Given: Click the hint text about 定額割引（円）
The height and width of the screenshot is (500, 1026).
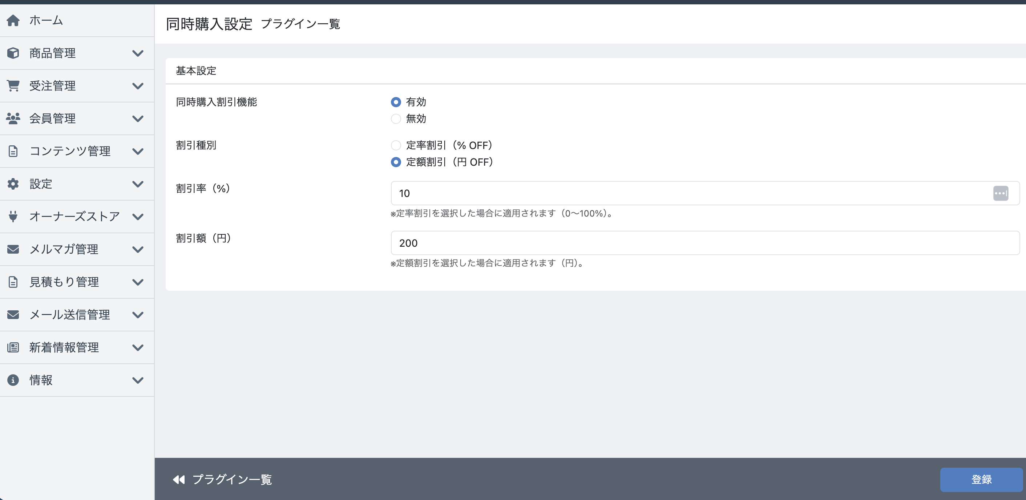Looking at the screenshot, I should 488,263.
